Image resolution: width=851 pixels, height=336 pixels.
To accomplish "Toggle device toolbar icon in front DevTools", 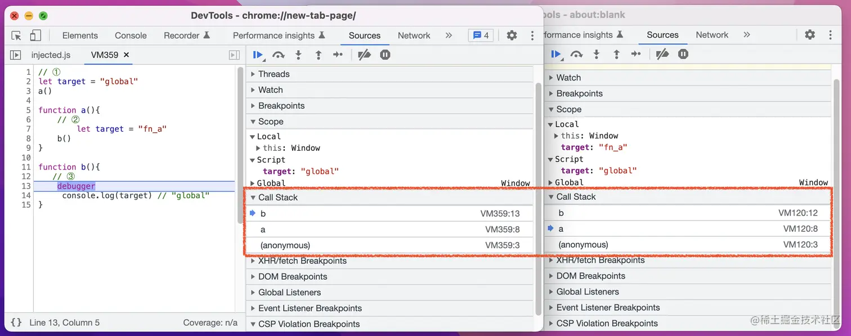I will 35,35.
